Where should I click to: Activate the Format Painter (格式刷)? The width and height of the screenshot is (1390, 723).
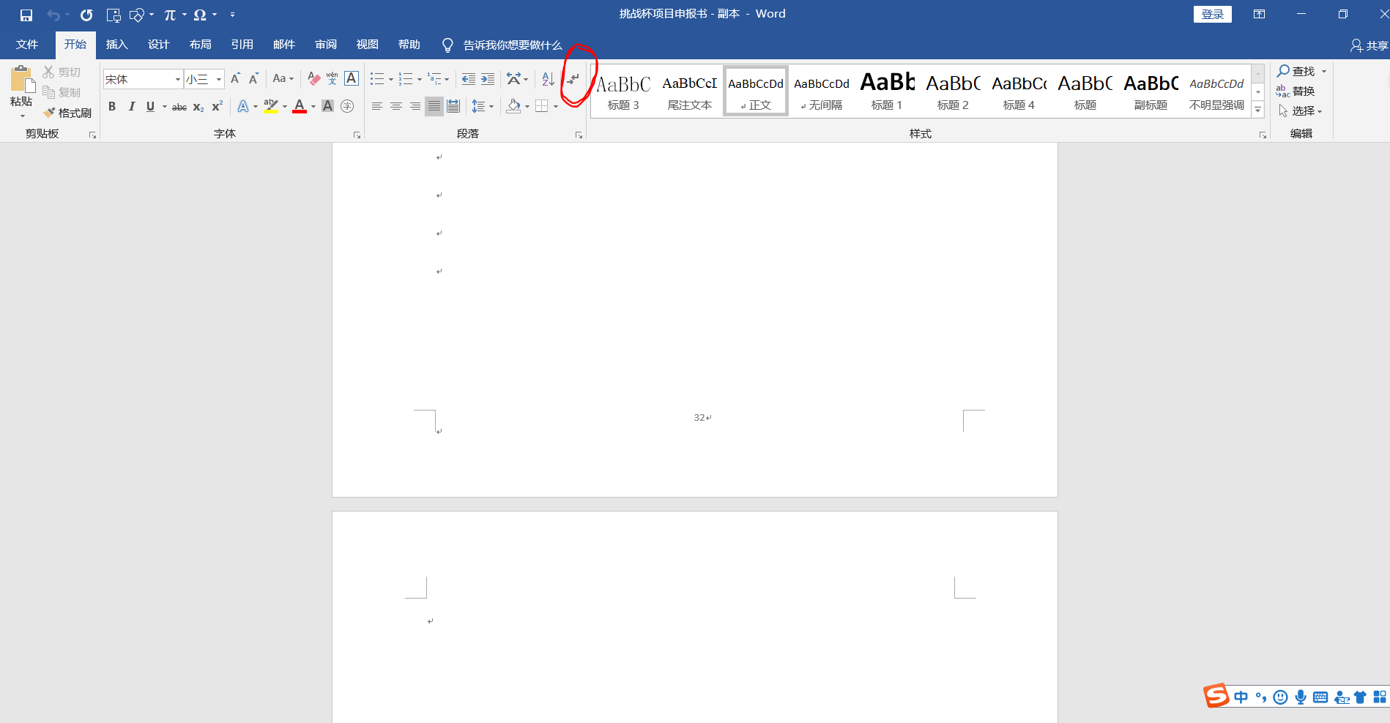pyautogui.click(x=67, y=113)
